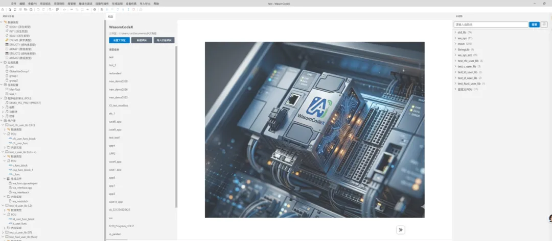This screenshot has height=241, width=552.
Task: Open project new_demo0320 from list
Action: (118, 81)
